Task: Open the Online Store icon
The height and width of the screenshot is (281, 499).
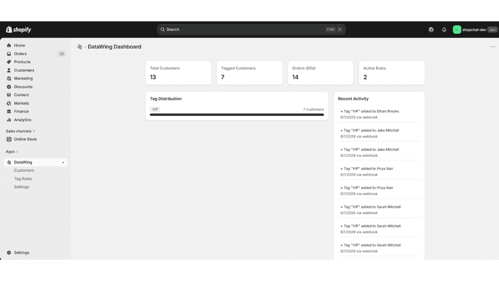Action: pos(9,139)
